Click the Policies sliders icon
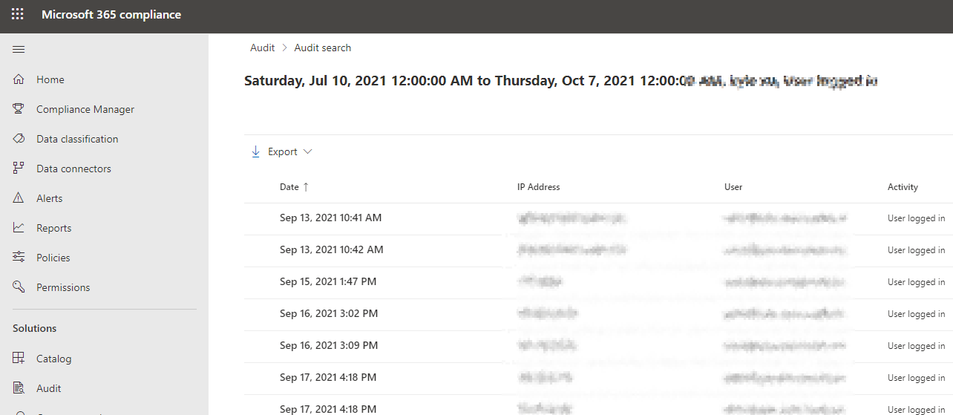The image size is (953, 415). [19, 258]
